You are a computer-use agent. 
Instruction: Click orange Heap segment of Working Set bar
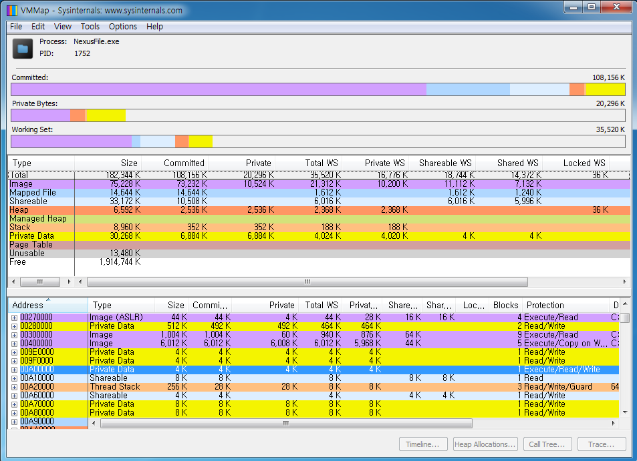point(182,141)
